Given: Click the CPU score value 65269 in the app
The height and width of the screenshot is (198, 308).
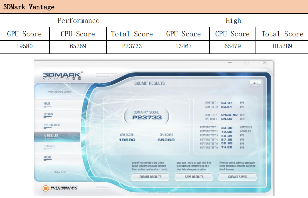Looking at the screenshot, I should coord(166,140).
